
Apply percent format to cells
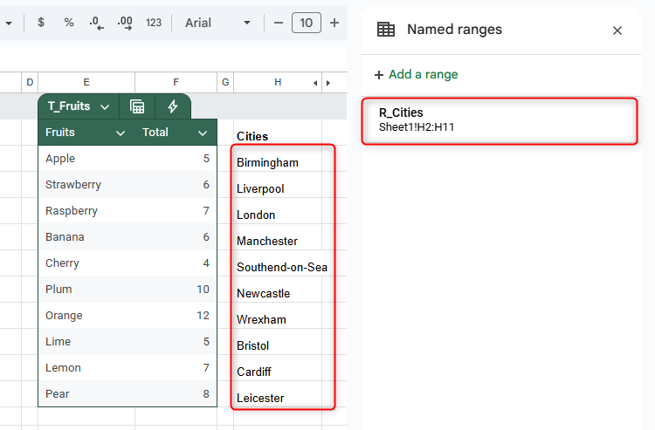tap(69, 23)
